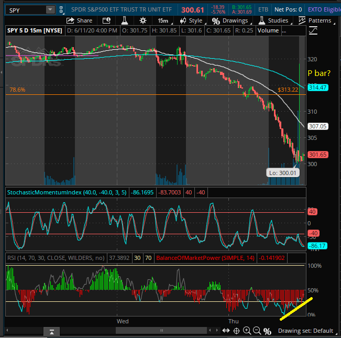Viewport: 341px width, 338px height.
Task: Click the zoom out magnifier icon
Action: coord(257,331)
